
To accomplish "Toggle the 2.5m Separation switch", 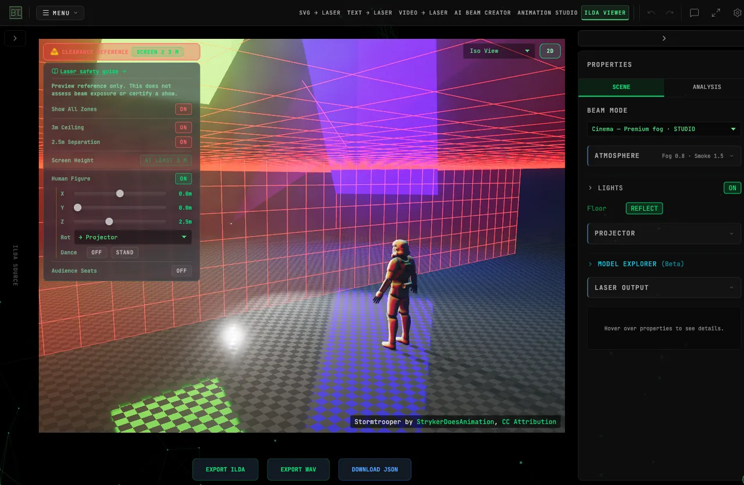I will [x=183, y=142].
